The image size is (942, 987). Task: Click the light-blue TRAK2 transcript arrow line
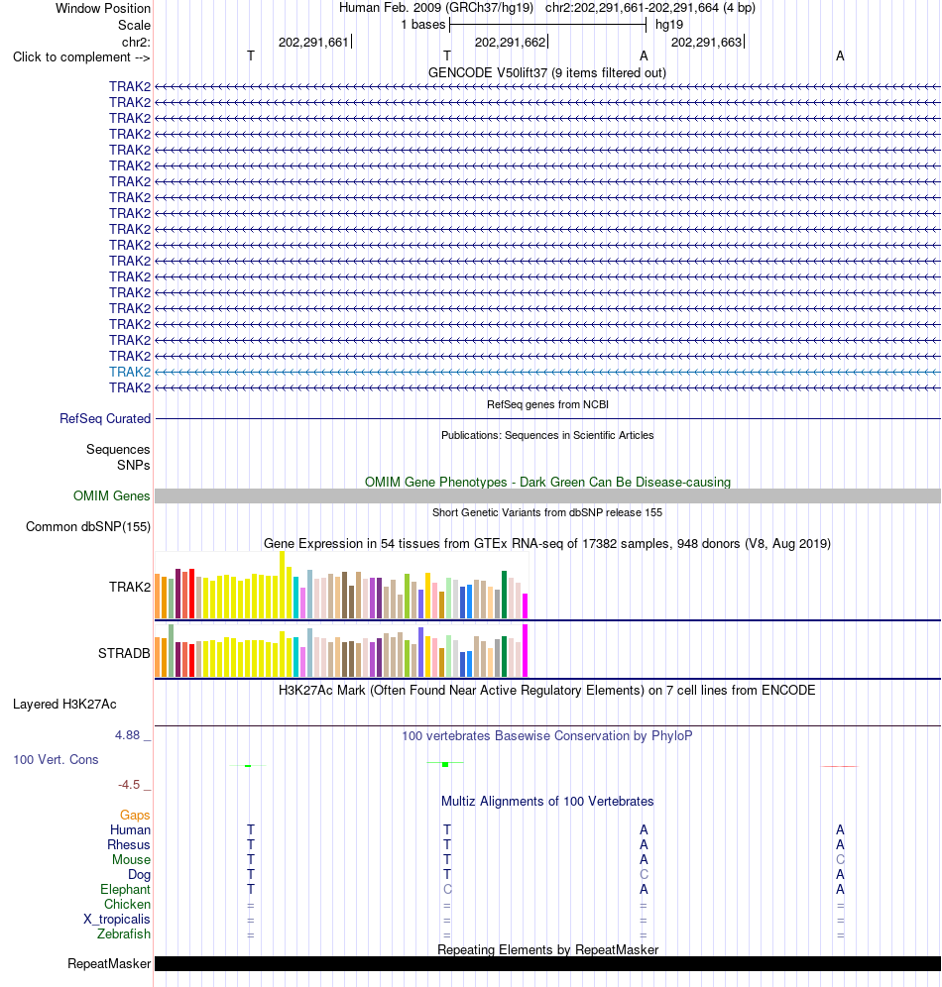point(547,372)
